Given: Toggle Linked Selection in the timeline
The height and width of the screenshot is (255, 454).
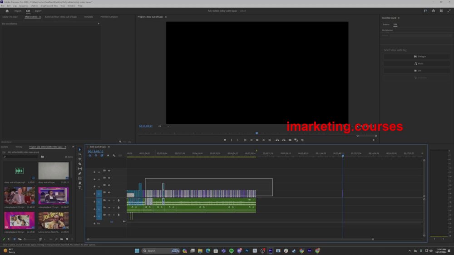Looking at the screenshot, I should click(x=102, y=156).
